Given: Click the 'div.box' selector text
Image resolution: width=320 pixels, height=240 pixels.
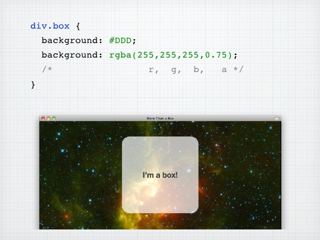Looking at the screenshot, I should pyautogui.click(x=50, y=26).
